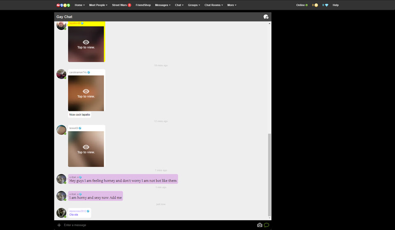This screenshot has height=230, width=395.
Task: Click the plus icon beside the message box
Action: click(x=59, y=225)
